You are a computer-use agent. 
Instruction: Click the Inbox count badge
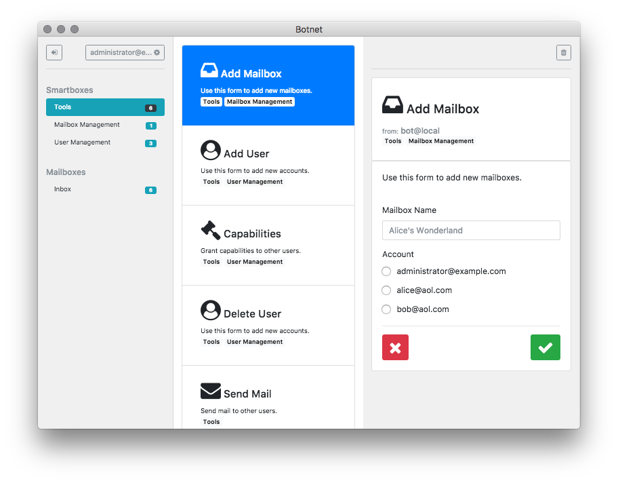pos(150,190)
